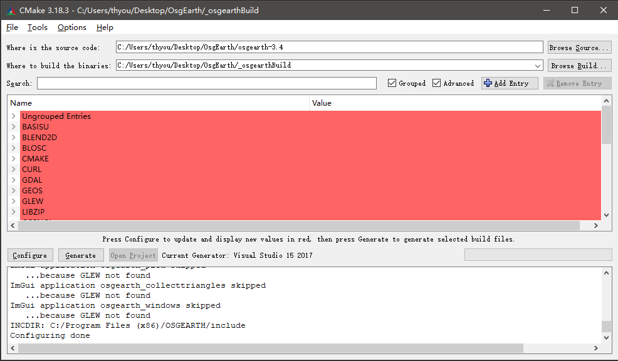Expand the CURL group chevron
Viewport: 618px width, 361px height.
coord(14,170)
